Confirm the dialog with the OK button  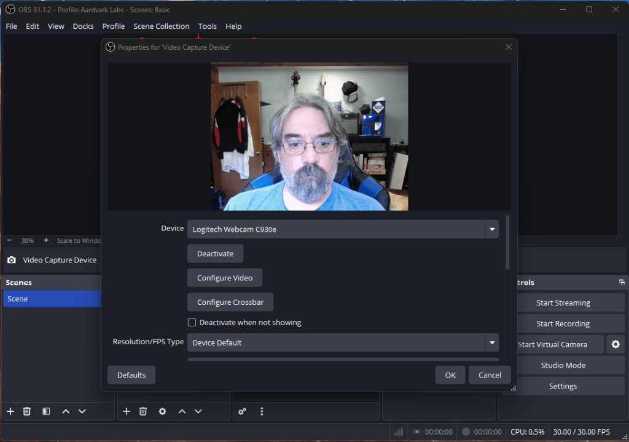[x=450, y=375]
